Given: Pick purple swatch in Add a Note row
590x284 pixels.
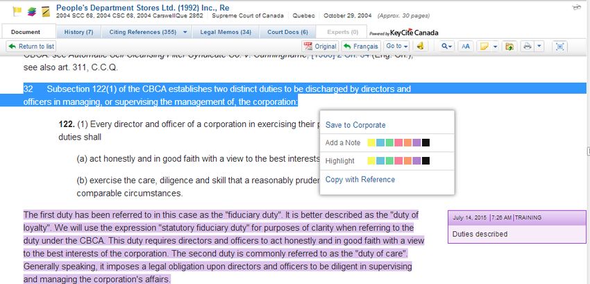Looking at the screenshot, I should tap(416, 142).
